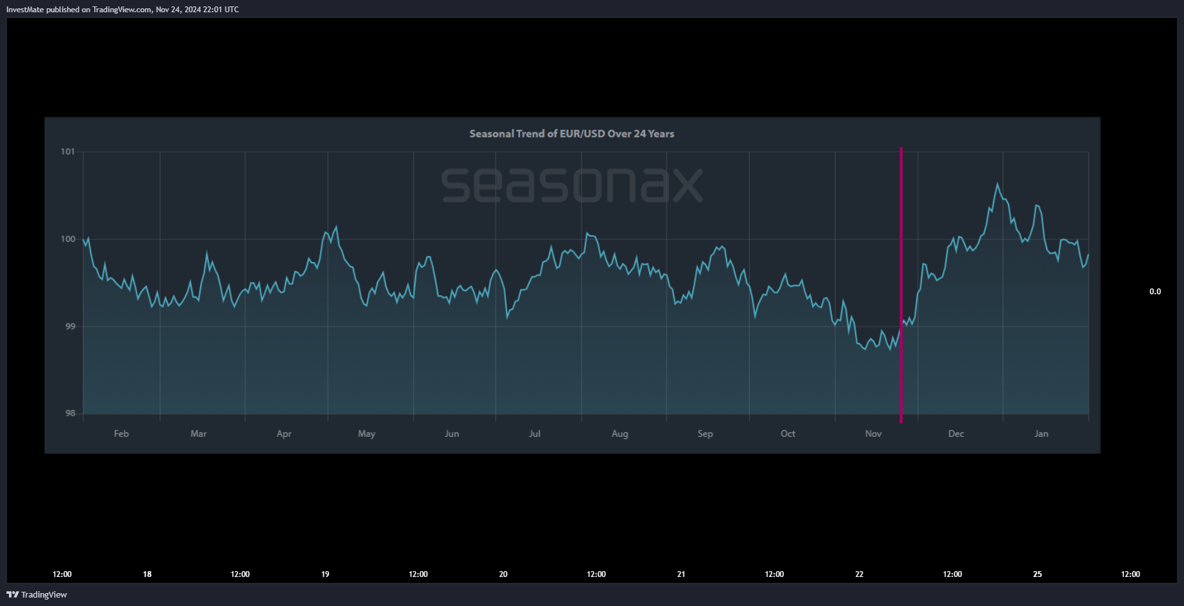Click the Jul month label

click(535, 434)
